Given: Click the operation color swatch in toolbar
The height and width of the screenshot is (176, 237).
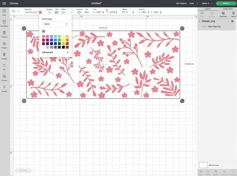Looking at the screenshot, I should tap(40, 12).
